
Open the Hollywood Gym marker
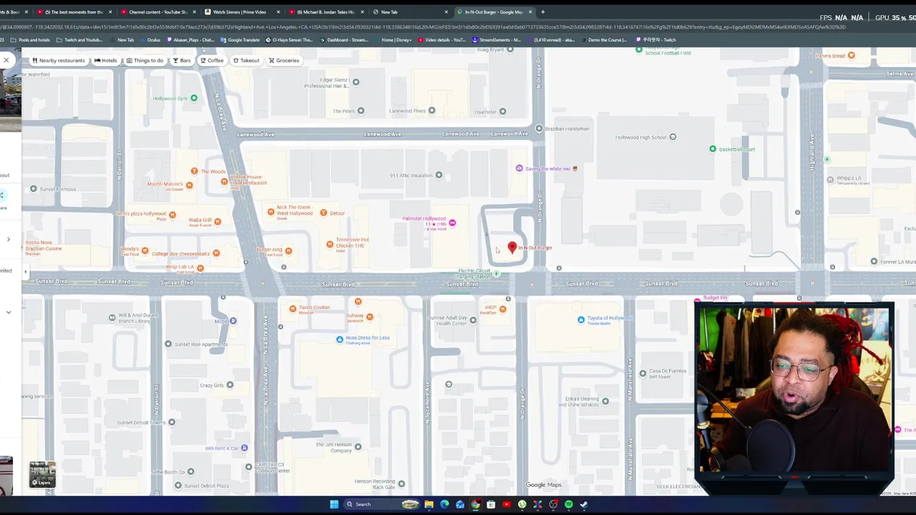(x=193, y=98)
